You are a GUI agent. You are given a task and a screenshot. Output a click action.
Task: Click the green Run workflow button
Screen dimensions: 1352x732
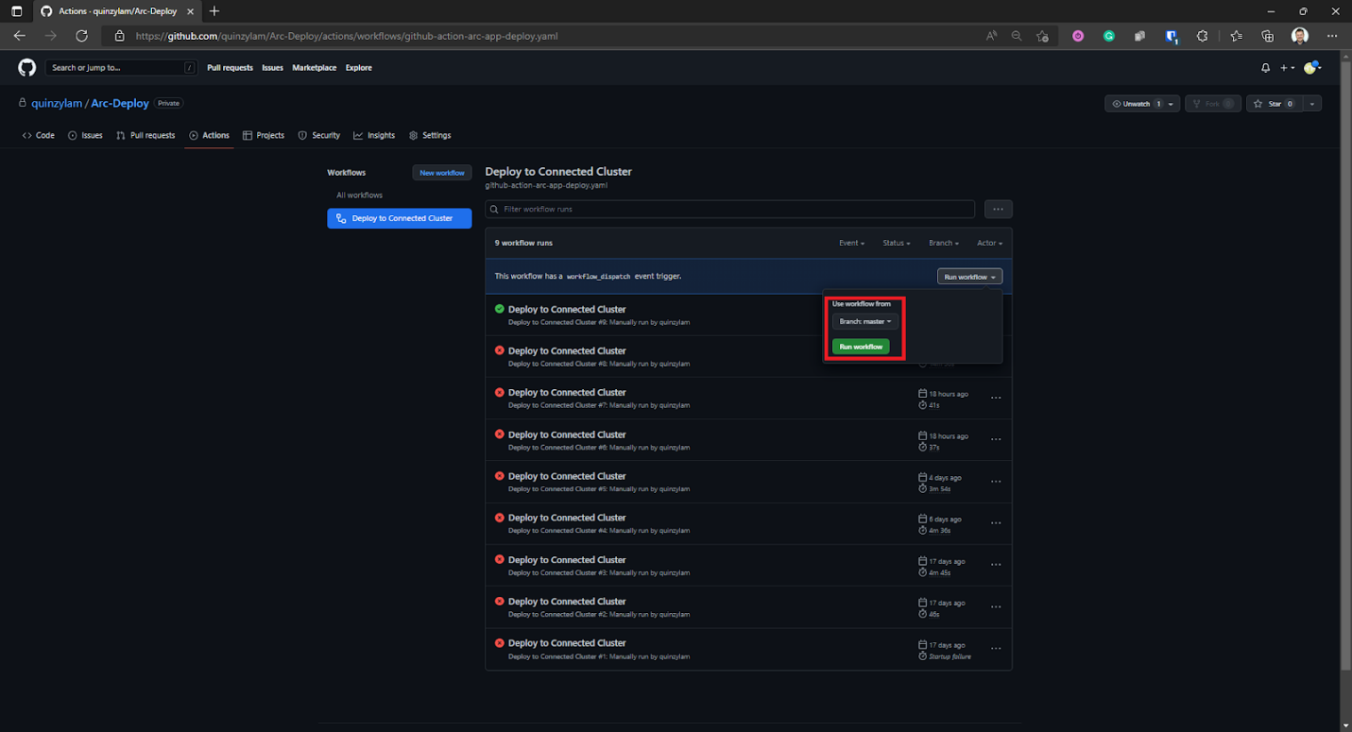(x=861, y=347)
